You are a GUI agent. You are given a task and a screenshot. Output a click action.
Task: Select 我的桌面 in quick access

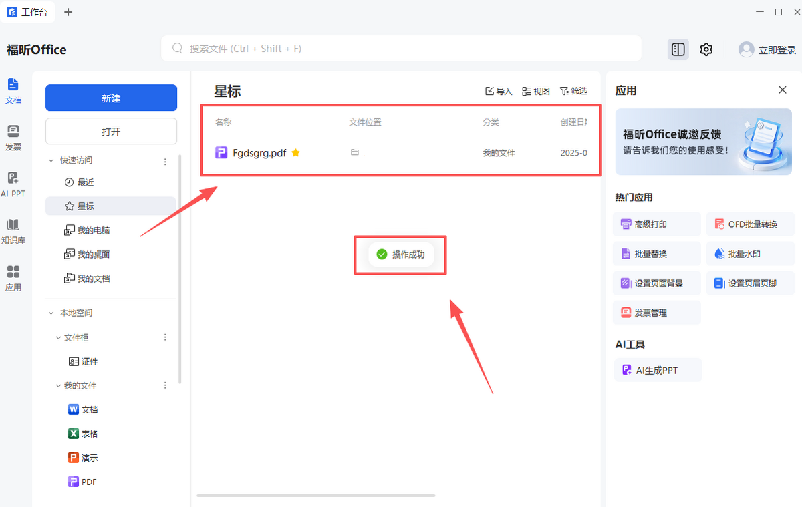tap(110, 255)
